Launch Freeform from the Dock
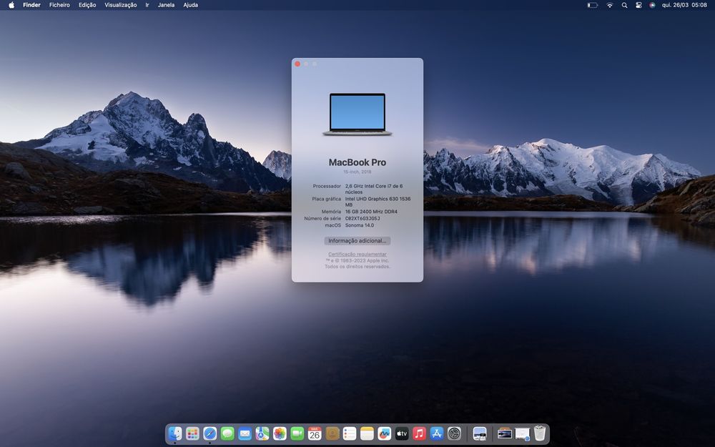The height and width of the screenshot is (447, 715). pos(385,433)
